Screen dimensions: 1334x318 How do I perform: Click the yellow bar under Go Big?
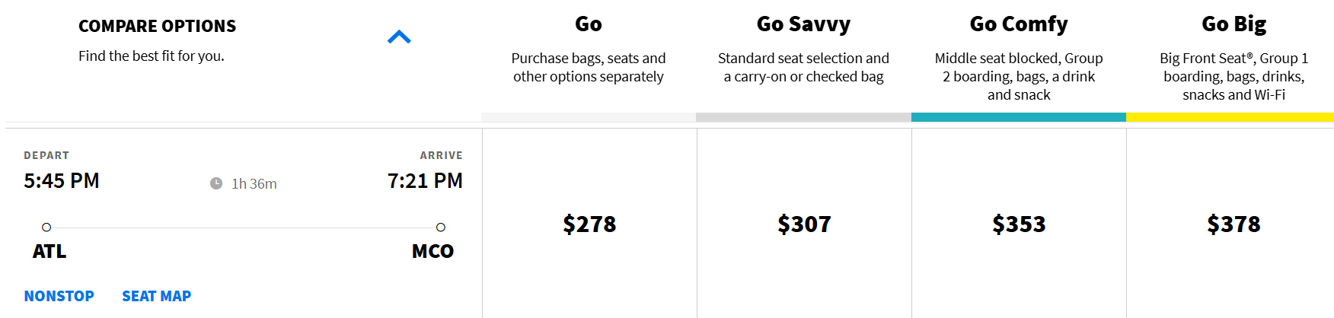coord(1230,117)
